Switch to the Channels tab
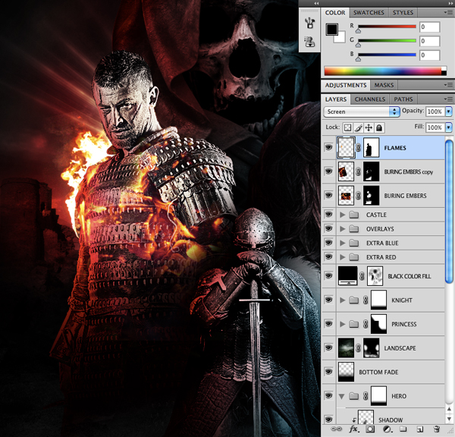 tap(369, 99)
